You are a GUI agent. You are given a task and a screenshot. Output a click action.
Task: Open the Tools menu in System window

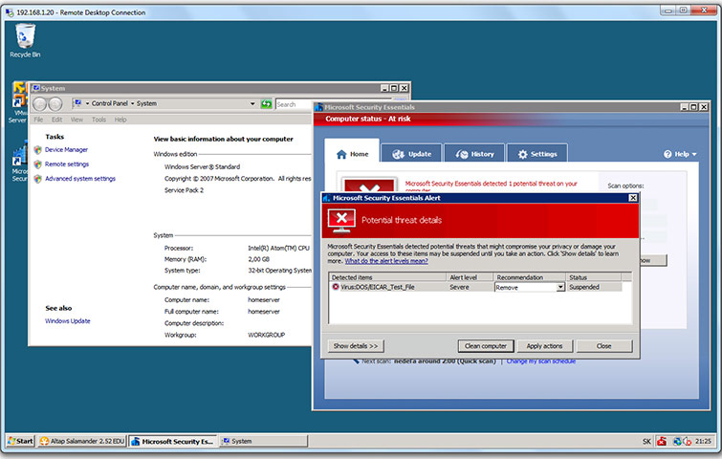pos(98,120)
